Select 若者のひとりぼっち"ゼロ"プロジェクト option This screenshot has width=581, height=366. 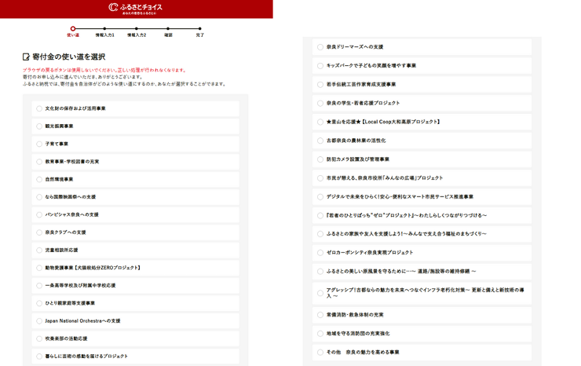320,215
